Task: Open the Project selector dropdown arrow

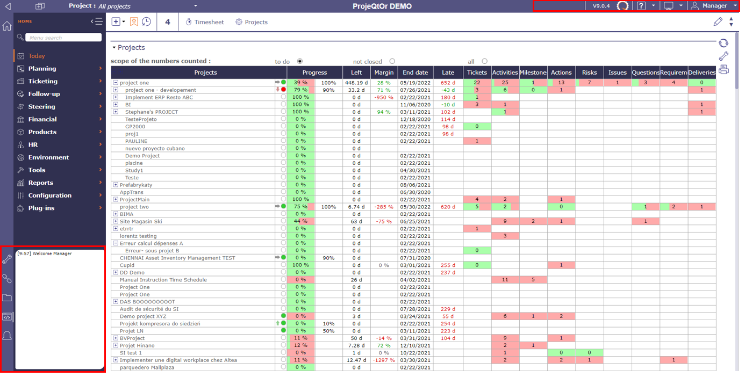Action: (x=195, y=6)
